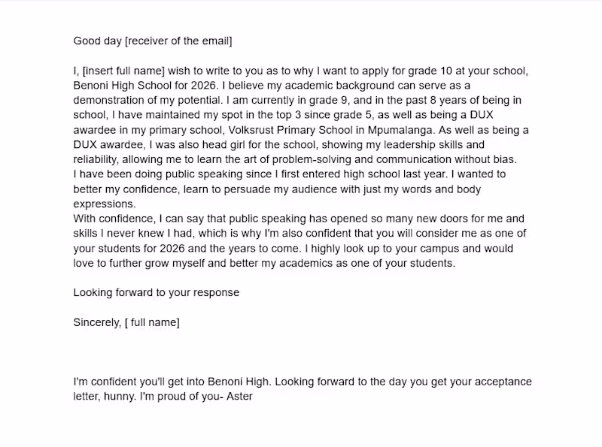
Task: Click the word "Sincerely"
Action: (97, 323)
